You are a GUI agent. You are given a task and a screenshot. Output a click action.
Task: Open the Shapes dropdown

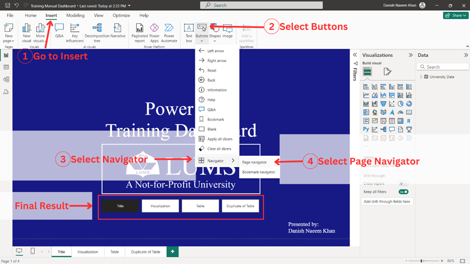coord(215,33)
